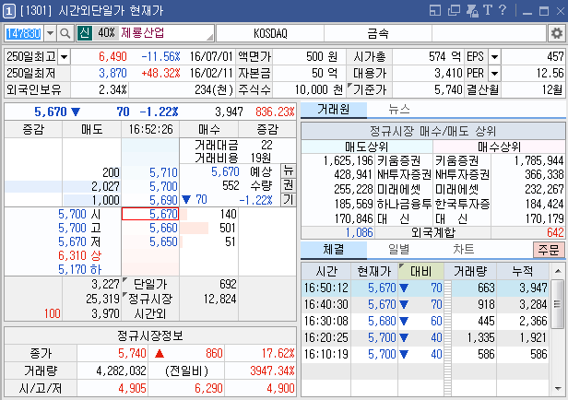Open the help question mark icon
The height and width of the screenshot is (400, 568).
click(502, 10)
